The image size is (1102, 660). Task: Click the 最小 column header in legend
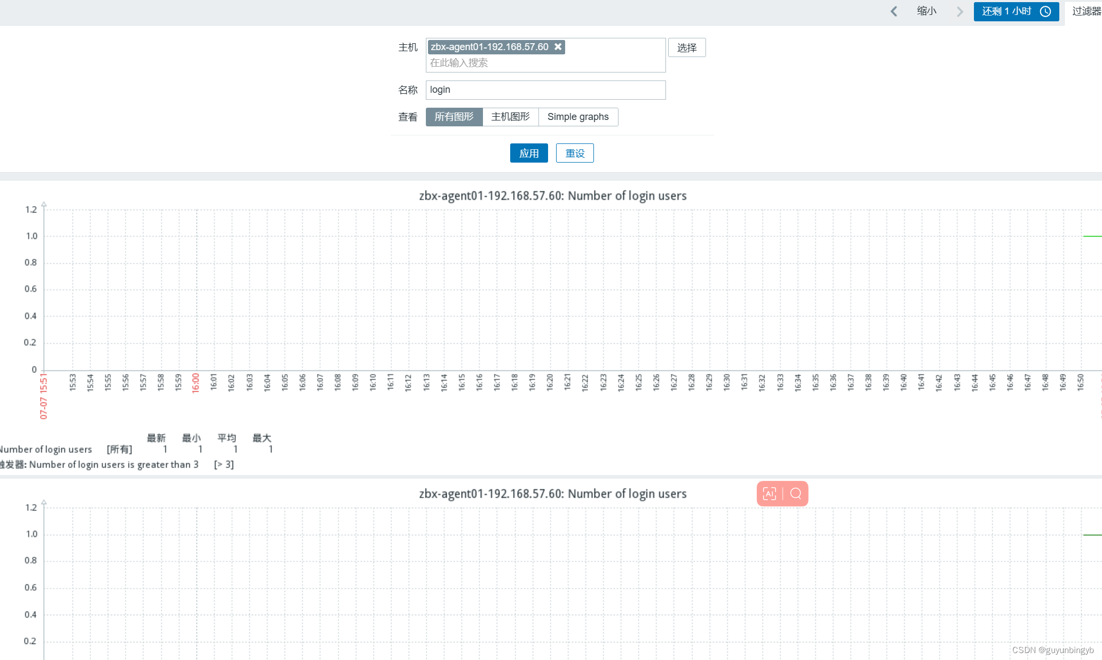(192, 438)
